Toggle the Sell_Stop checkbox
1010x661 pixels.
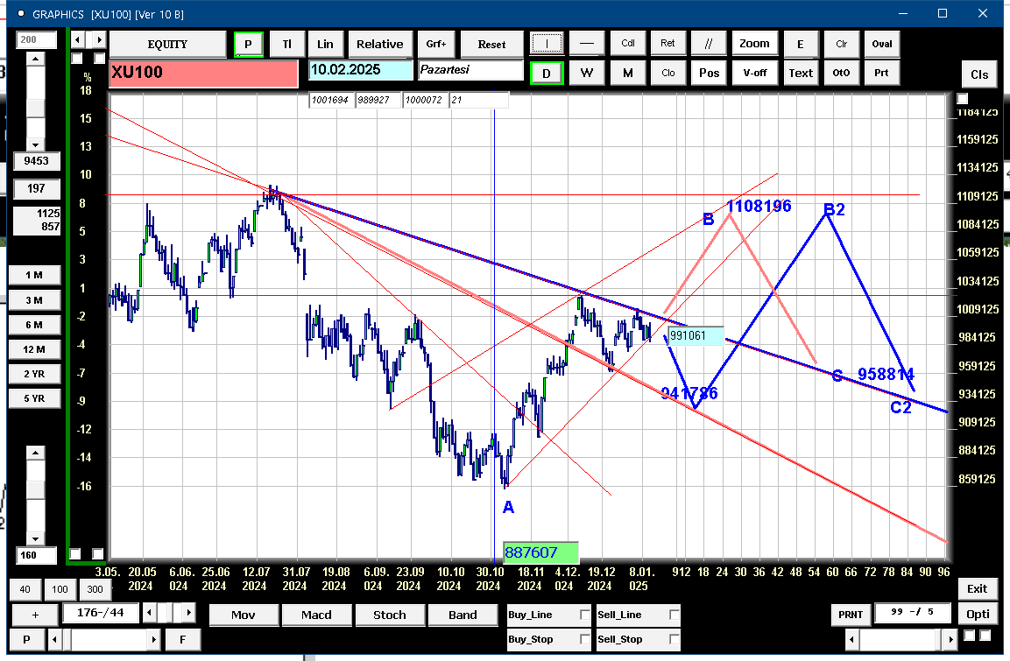(674, 639)
